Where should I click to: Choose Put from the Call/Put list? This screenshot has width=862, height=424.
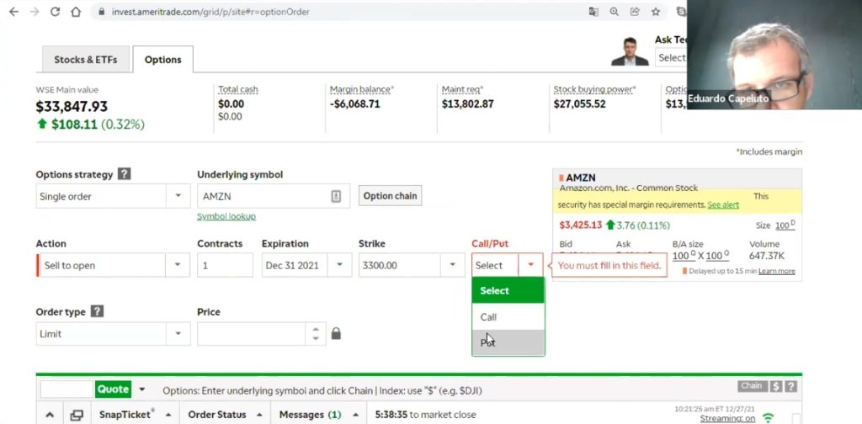[x=488, y=342]
